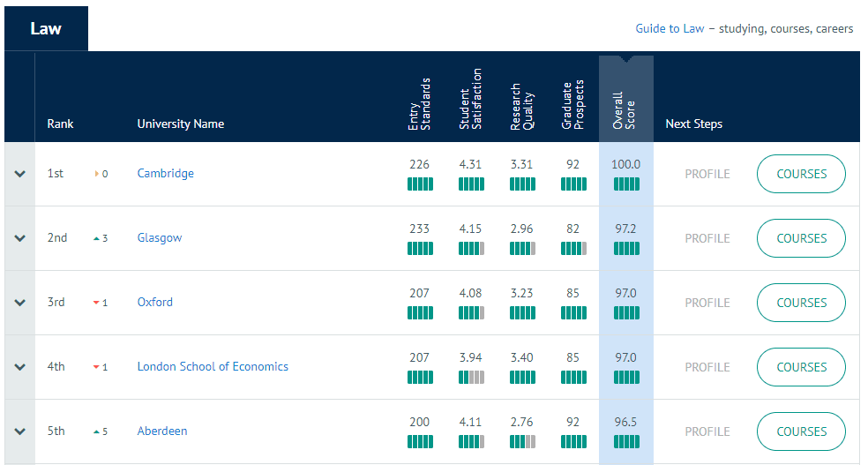Click Oxford's research quality value 3.23
The height and width of the screenshot is (465, 868).
521,293
